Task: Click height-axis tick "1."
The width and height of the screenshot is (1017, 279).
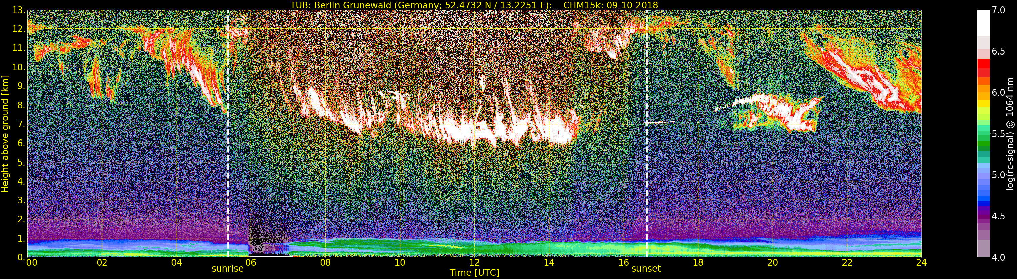Action: click(x=21, y=238)
